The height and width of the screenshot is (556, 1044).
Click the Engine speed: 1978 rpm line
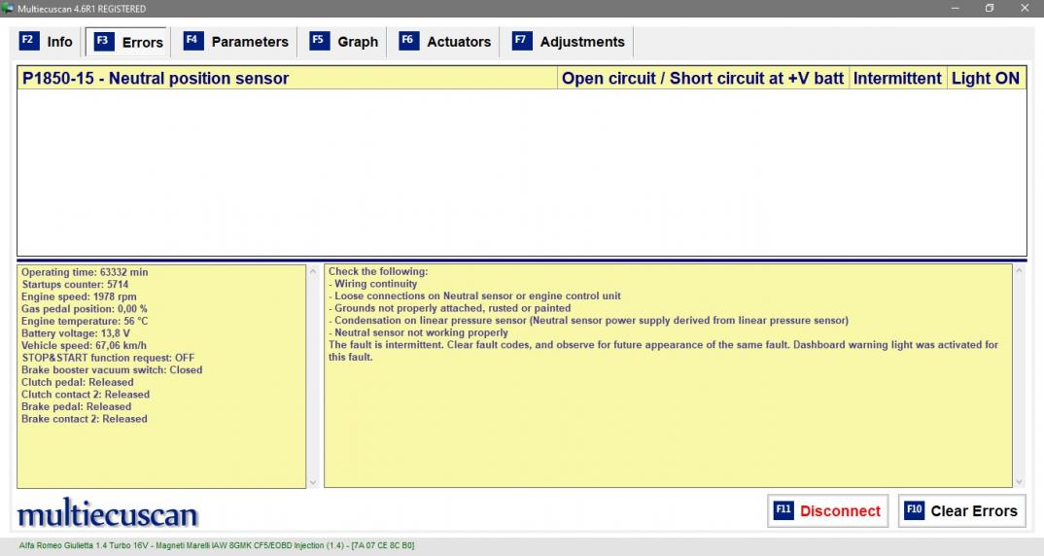(79, 296)
